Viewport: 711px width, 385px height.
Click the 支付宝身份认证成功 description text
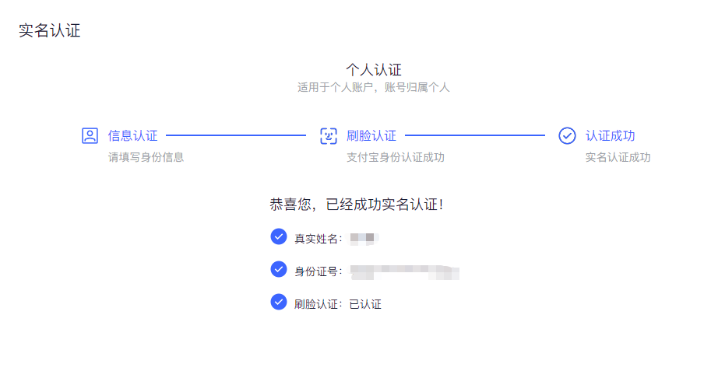396,157
